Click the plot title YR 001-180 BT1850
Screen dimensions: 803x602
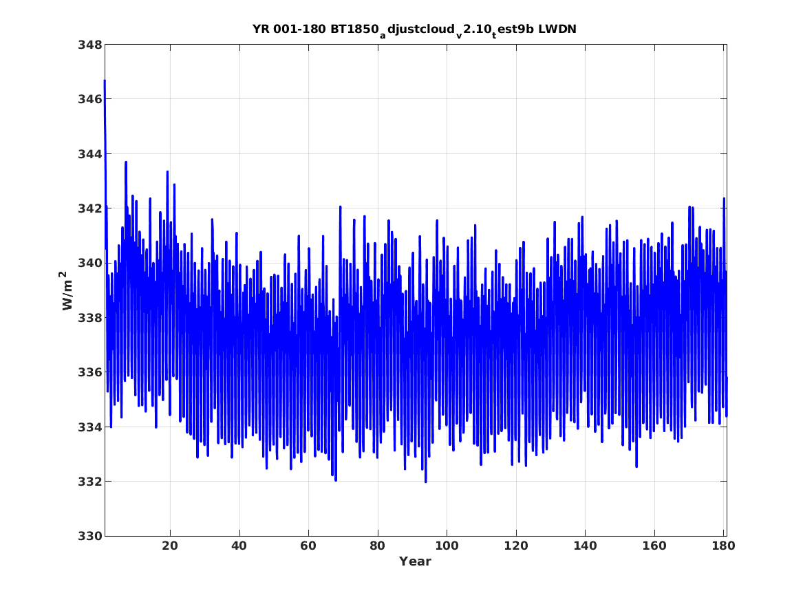coord(414,30)
